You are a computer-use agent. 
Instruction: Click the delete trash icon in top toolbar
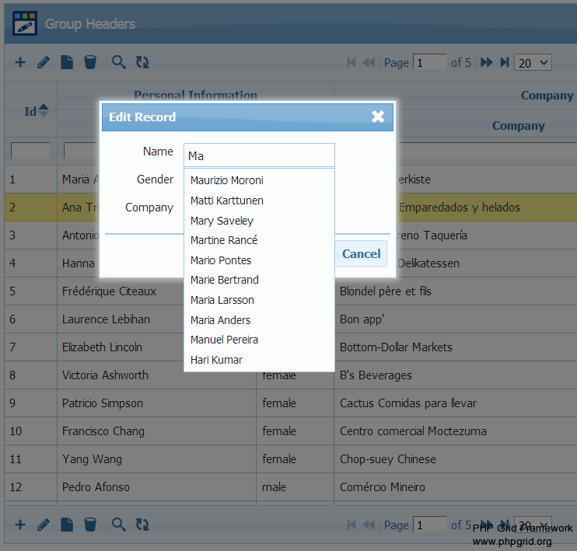click(90, 62)
